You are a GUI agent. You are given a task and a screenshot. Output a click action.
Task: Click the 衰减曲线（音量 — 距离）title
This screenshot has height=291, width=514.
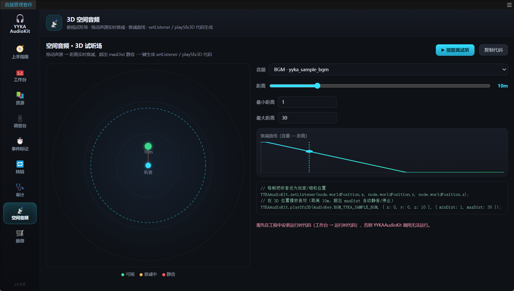(x=284, y=136)
